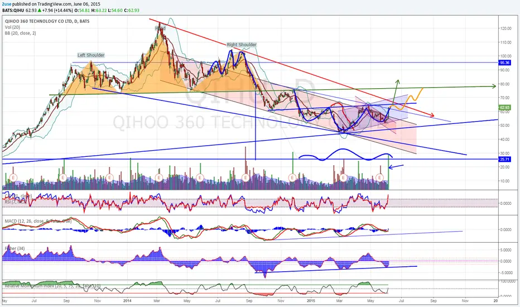Select the QIHOO 360 TECHNOLOGY CO LTD title

click(47, 21)
